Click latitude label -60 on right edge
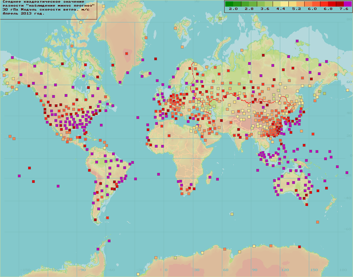Image resolution: width=353 pixels, height=277 pixels. [x=348, y=229]
